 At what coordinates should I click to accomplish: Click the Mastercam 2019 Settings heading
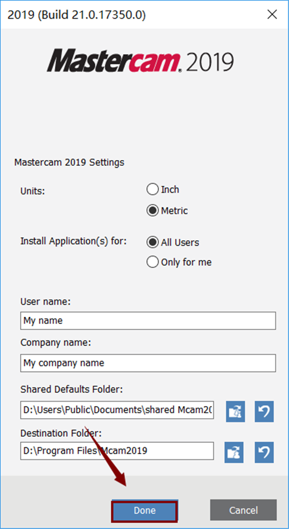click(x=69, y=163)
